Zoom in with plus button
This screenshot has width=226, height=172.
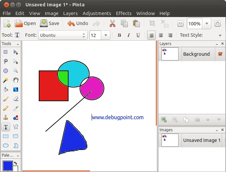coord(218,23)
